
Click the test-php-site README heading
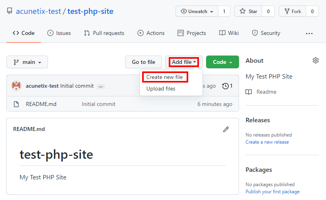coord(56,155)
